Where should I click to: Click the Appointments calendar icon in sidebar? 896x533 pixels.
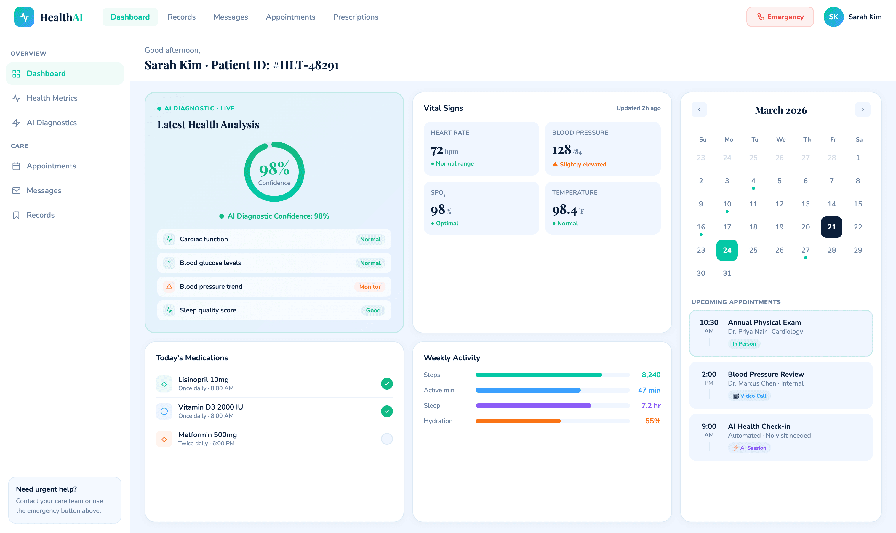pos(17,166)
